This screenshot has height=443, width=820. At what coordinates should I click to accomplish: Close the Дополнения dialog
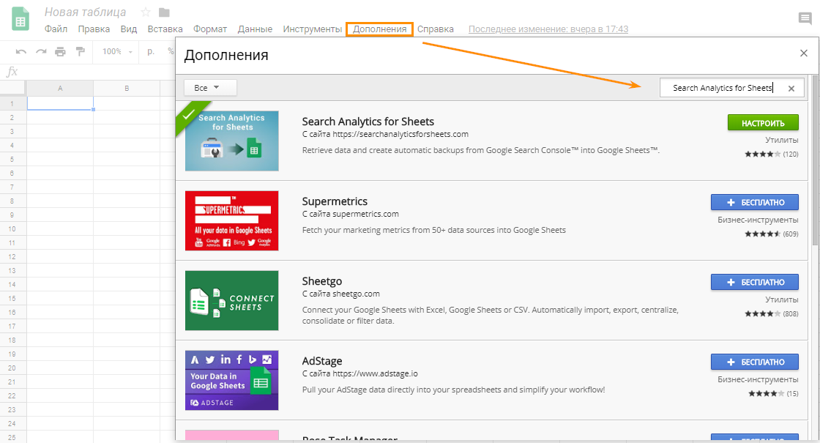pos(804,53)
